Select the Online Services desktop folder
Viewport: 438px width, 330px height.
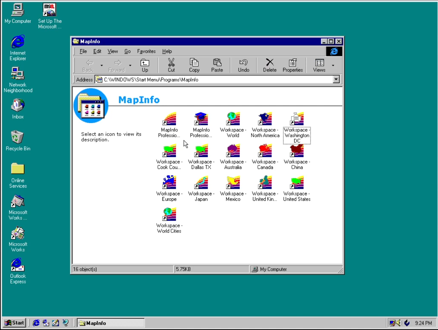coord(18,175)
